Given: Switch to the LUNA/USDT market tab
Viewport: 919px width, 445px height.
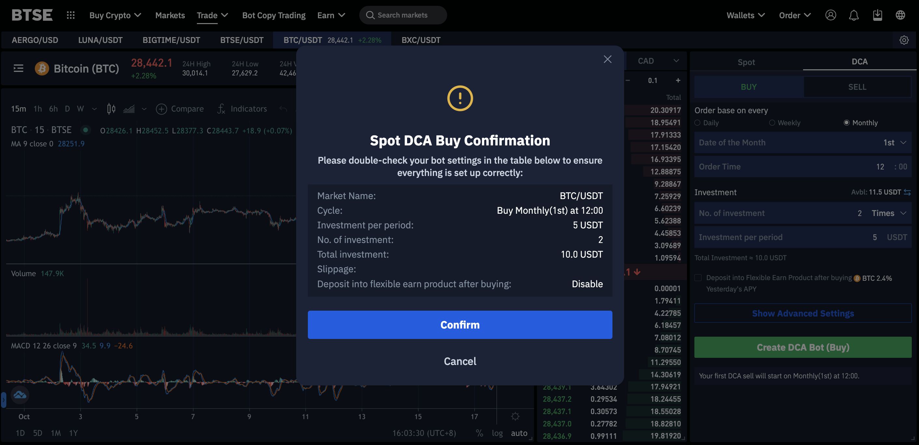Looking at the screenshot, I should pyautogui.click(x=100, y=40).
